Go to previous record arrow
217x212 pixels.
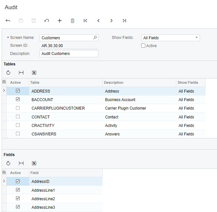(x=98, y=21)
